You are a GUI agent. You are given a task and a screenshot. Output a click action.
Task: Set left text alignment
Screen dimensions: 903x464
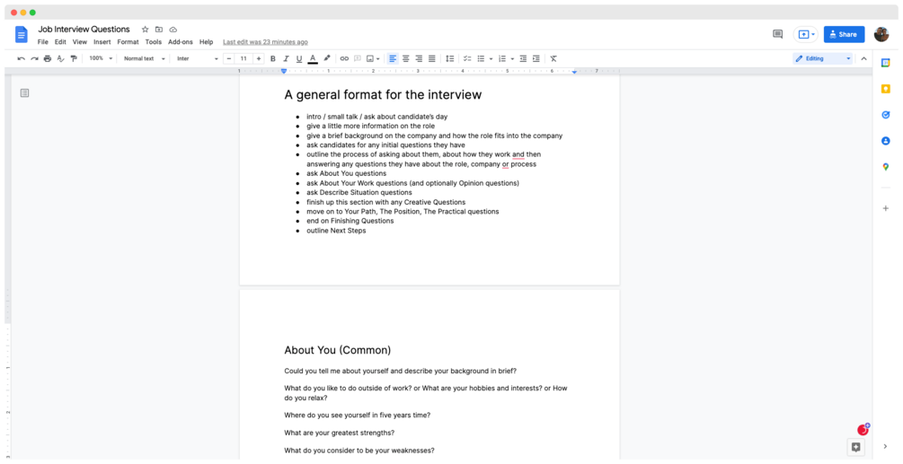[393, 58]
